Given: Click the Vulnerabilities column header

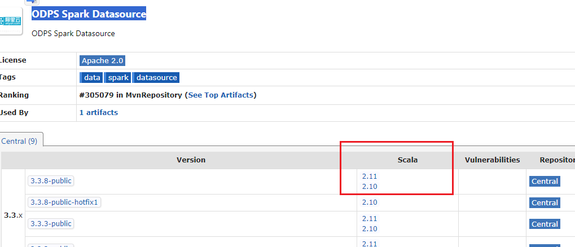Looking at the screenshot, I should [x=492, y=160].
